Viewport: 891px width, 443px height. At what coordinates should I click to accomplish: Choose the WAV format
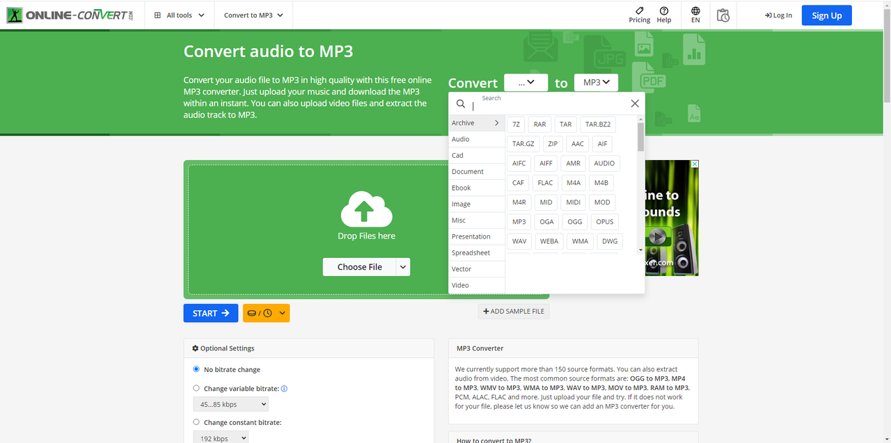(x=519, y=241)
